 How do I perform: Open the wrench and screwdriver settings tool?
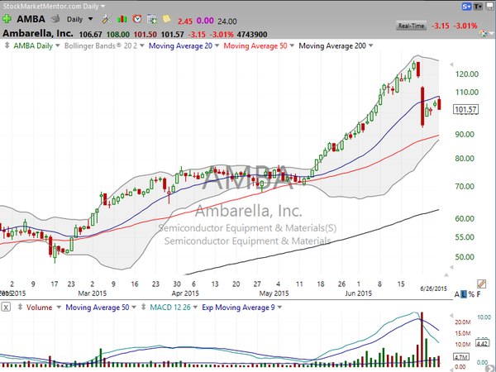(x=107, y=19)
